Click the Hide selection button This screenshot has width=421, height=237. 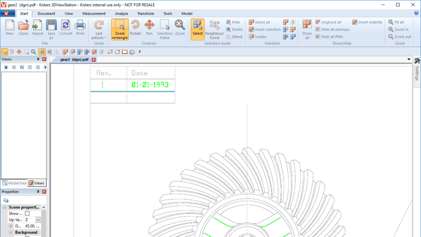tap(233, 22)
